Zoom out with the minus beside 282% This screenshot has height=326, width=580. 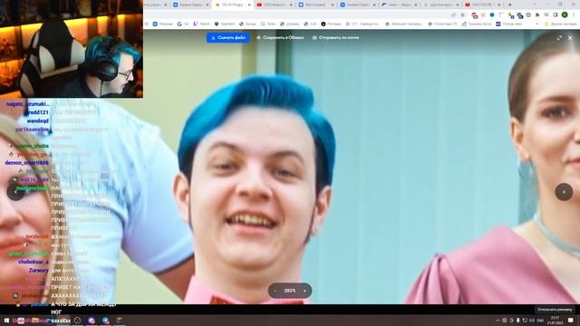pyautogui.click(x=275, y=291)
